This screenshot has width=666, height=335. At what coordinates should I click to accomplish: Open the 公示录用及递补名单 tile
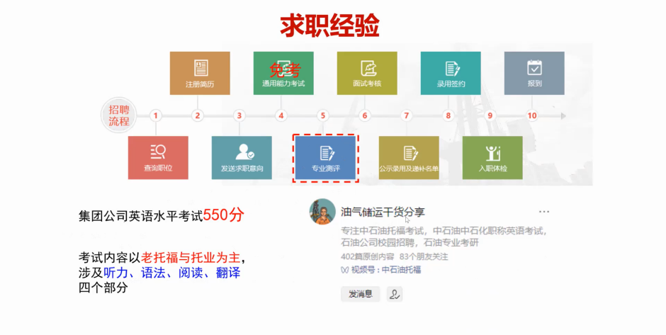click(409, 157)
